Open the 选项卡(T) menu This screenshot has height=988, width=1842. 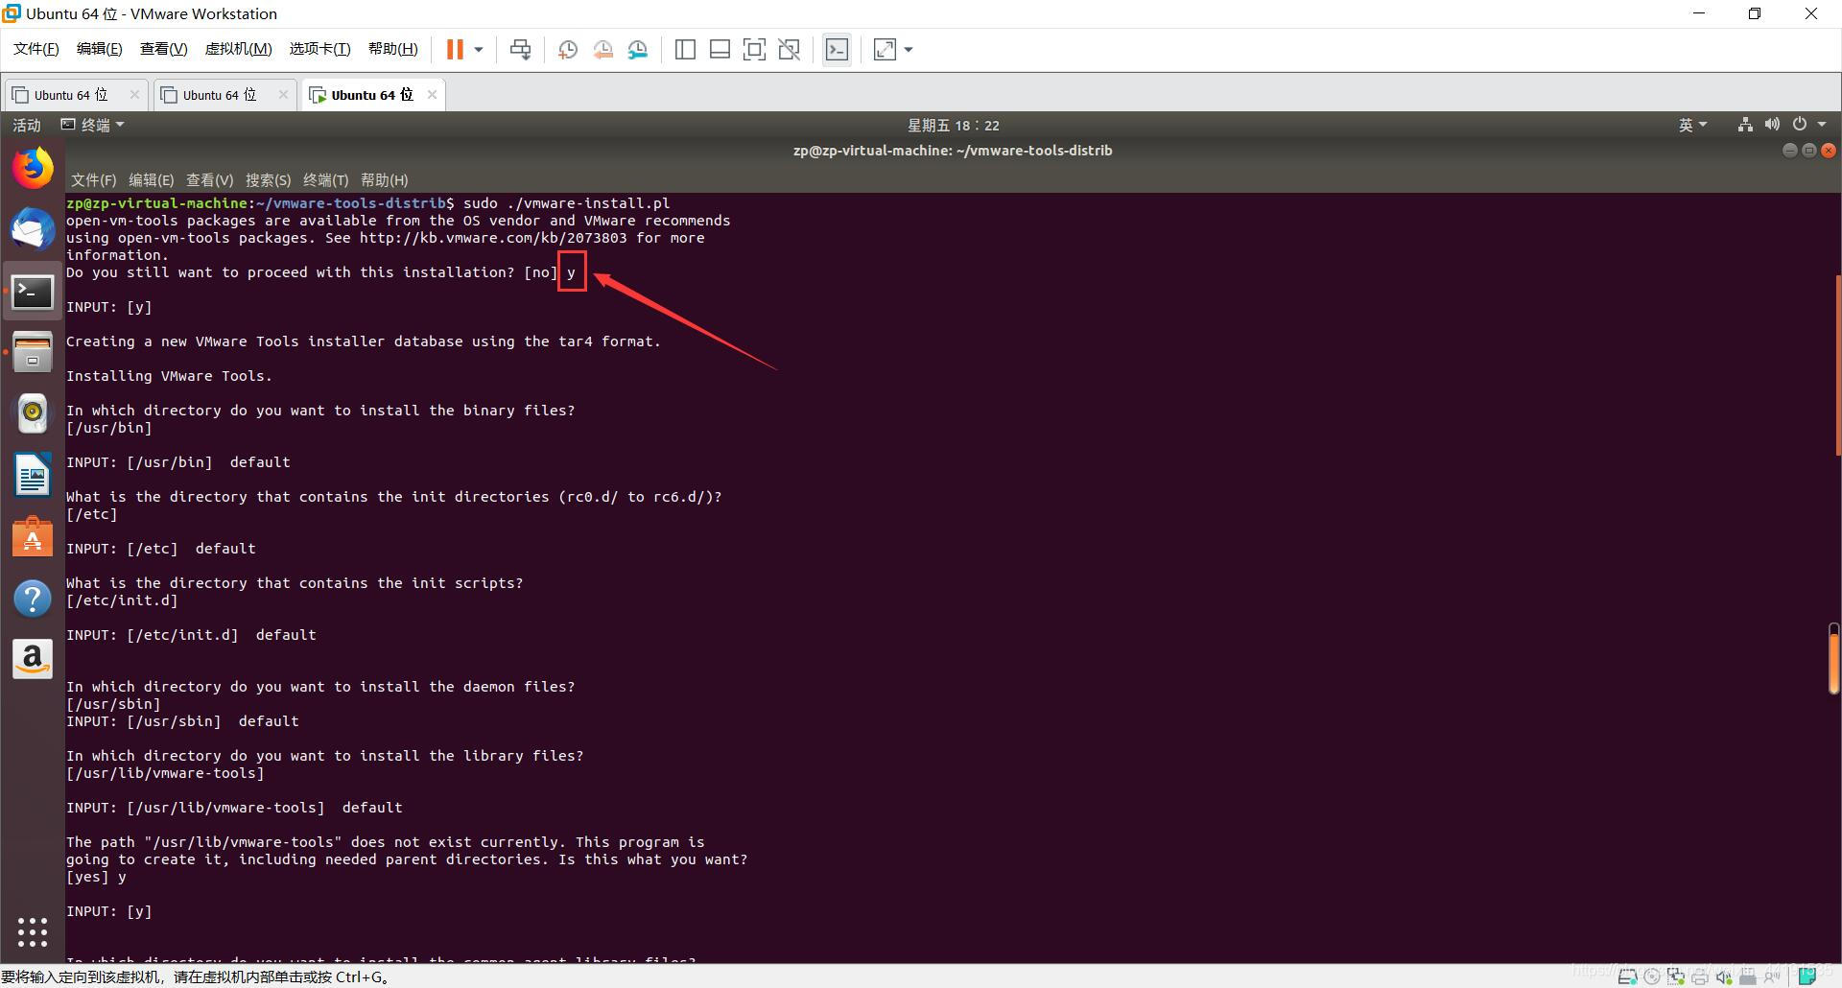pos(319,49)
